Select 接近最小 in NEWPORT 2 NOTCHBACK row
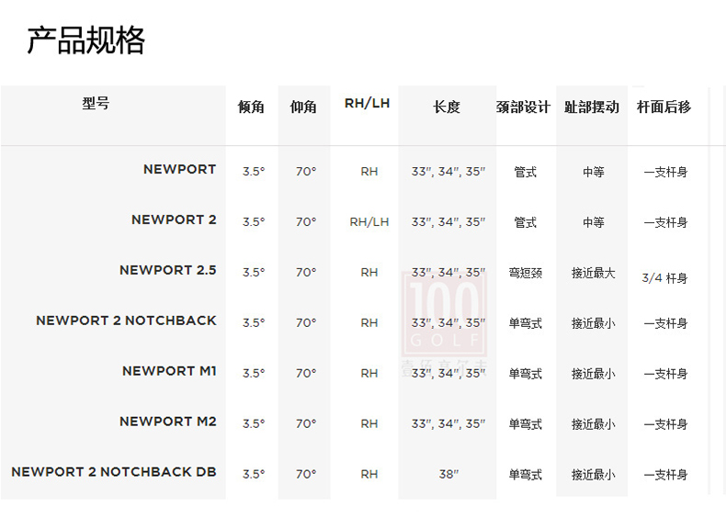Screen dimensions: 726x529 (594, 323)
